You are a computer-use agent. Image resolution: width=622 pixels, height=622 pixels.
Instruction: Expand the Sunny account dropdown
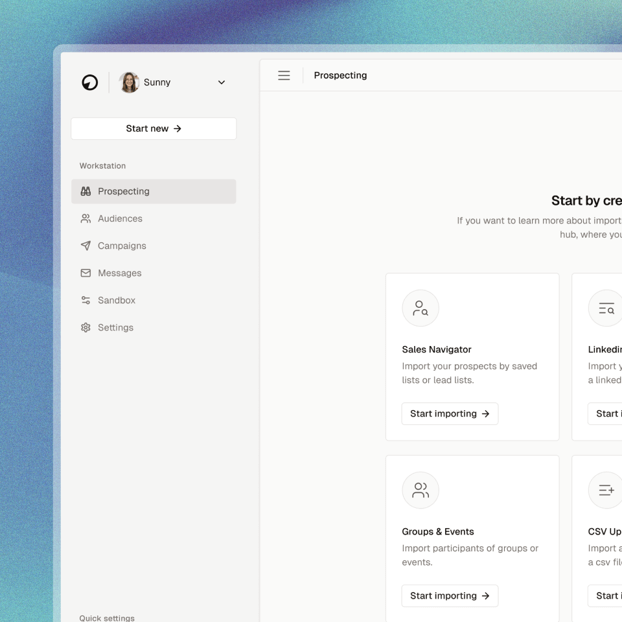point(221,82)
